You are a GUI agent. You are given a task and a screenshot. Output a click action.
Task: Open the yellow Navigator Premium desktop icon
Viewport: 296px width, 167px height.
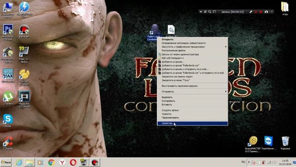(x=24, y=77)
